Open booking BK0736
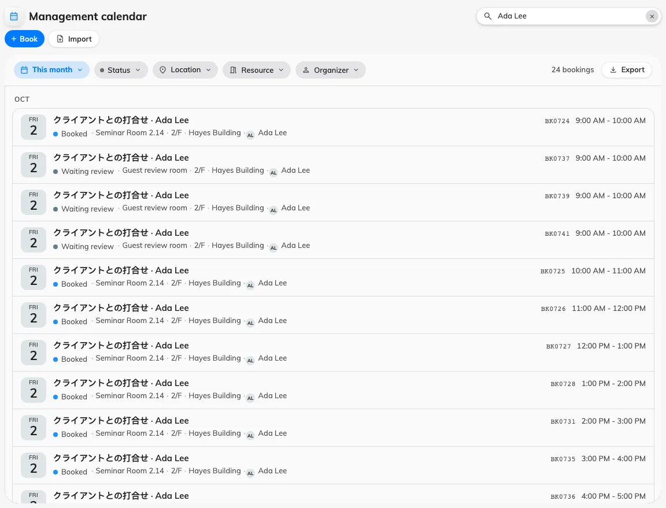666x508 pixels. pos(333,494)
